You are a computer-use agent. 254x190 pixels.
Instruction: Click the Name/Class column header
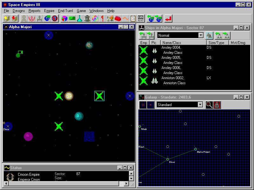pos(184,43)
